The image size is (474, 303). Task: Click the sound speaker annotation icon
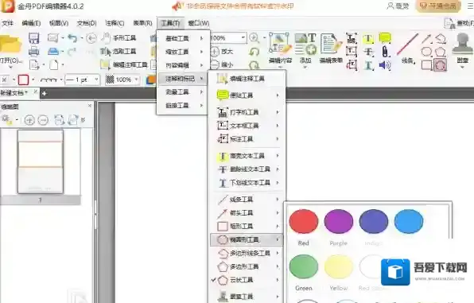(385, 65)
